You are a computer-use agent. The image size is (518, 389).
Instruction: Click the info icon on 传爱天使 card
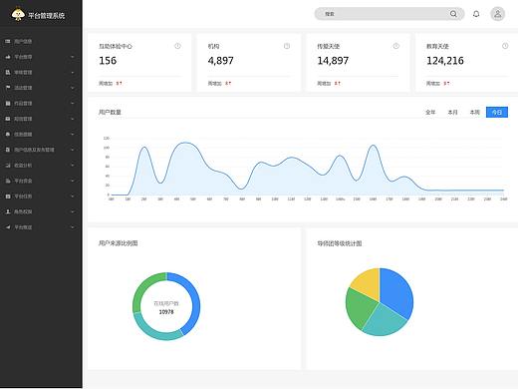click(396, 46)
